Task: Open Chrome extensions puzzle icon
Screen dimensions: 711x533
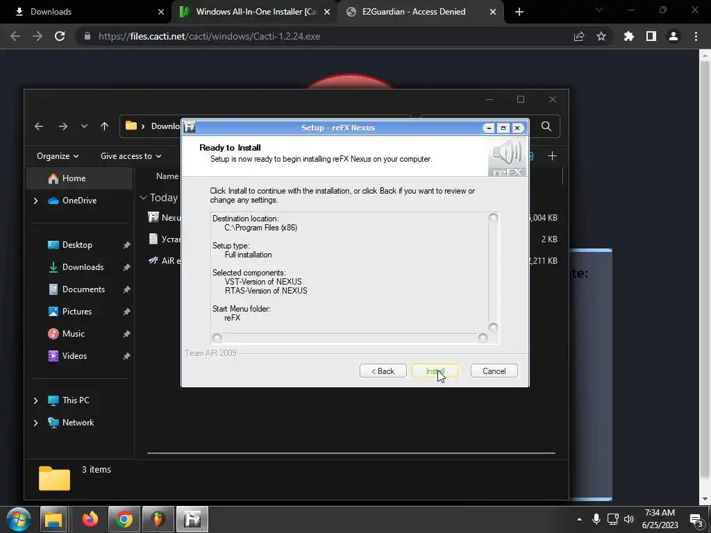Action: pyautogui.click(x=629, y=36)
